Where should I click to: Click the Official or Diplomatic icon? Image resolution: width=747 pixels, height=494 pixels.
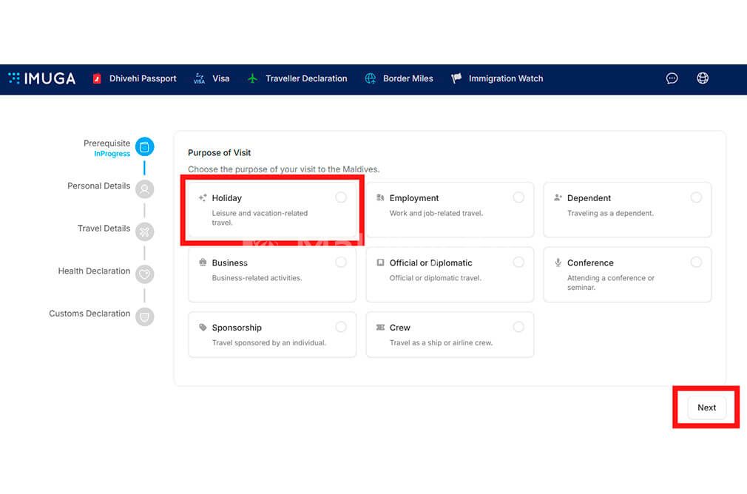[x=380, y=263]
